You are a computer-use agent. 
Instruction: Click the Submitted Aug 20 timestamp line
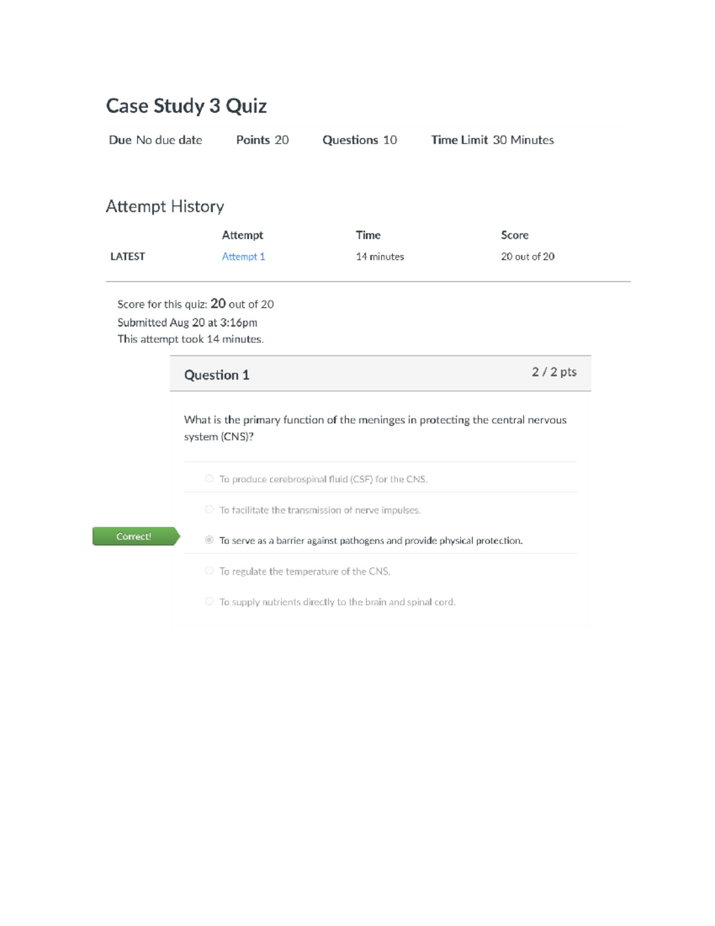coord(187,323)
